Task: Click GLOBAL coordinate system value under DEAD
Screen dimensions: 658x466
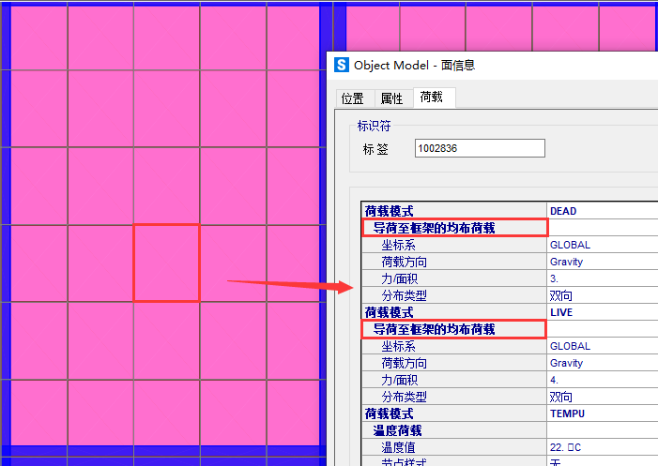Action: tap(601, 245)
